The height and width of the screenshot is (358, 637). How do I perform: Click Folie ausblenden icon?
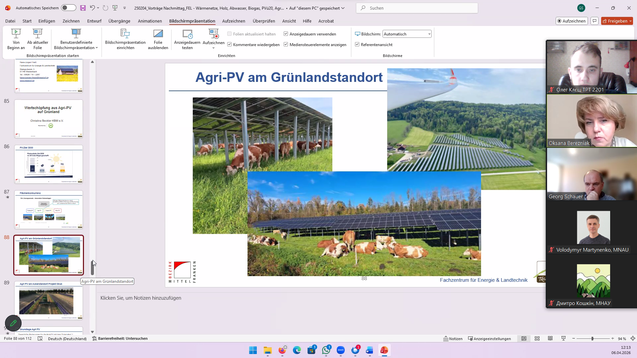click(158, 33)
